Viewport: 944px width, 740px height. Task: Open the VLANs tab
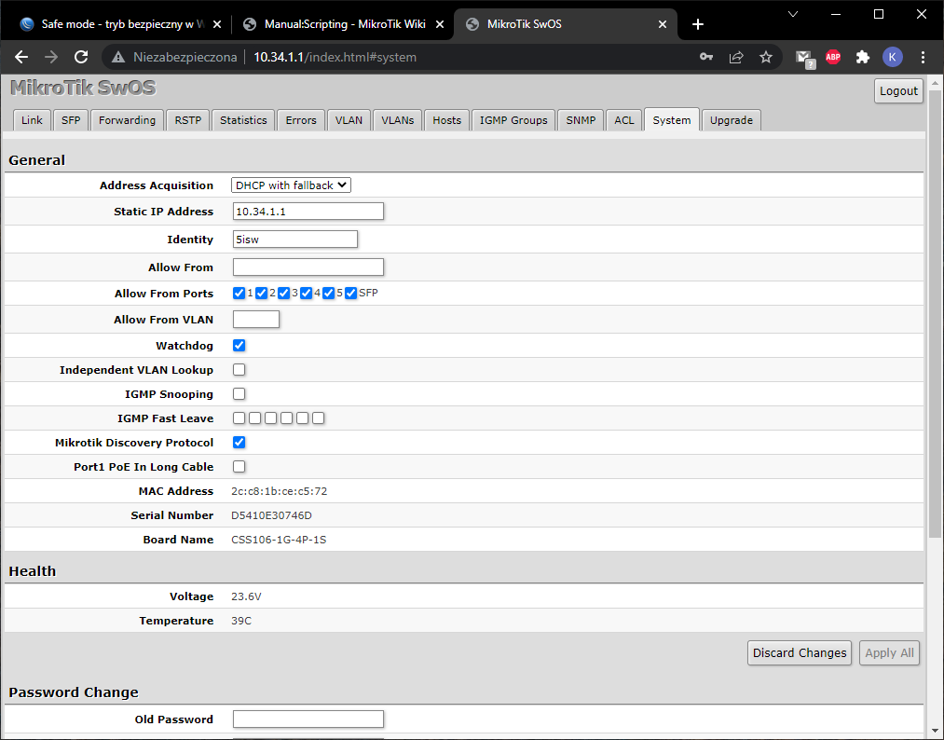397,120
